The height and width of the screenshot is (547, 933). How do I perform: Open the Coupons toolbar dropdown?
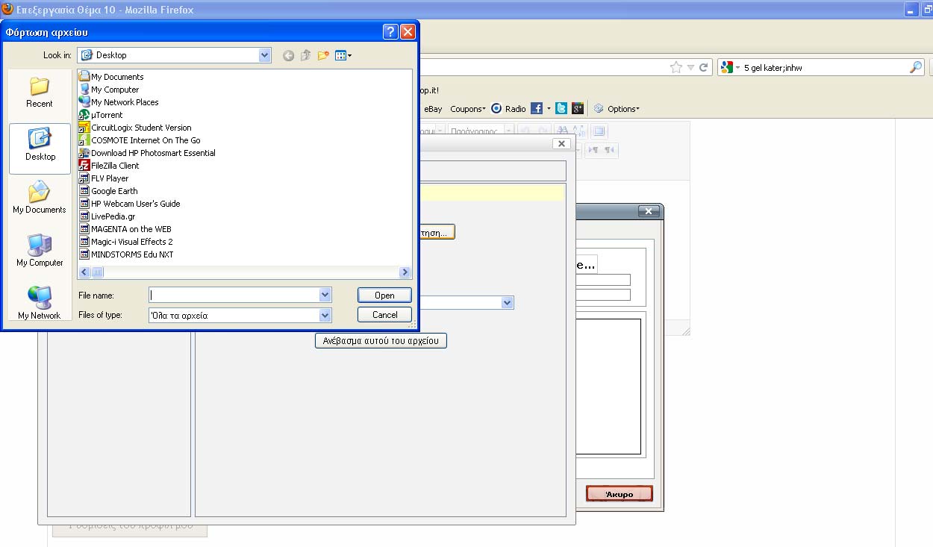coord(468,109)
